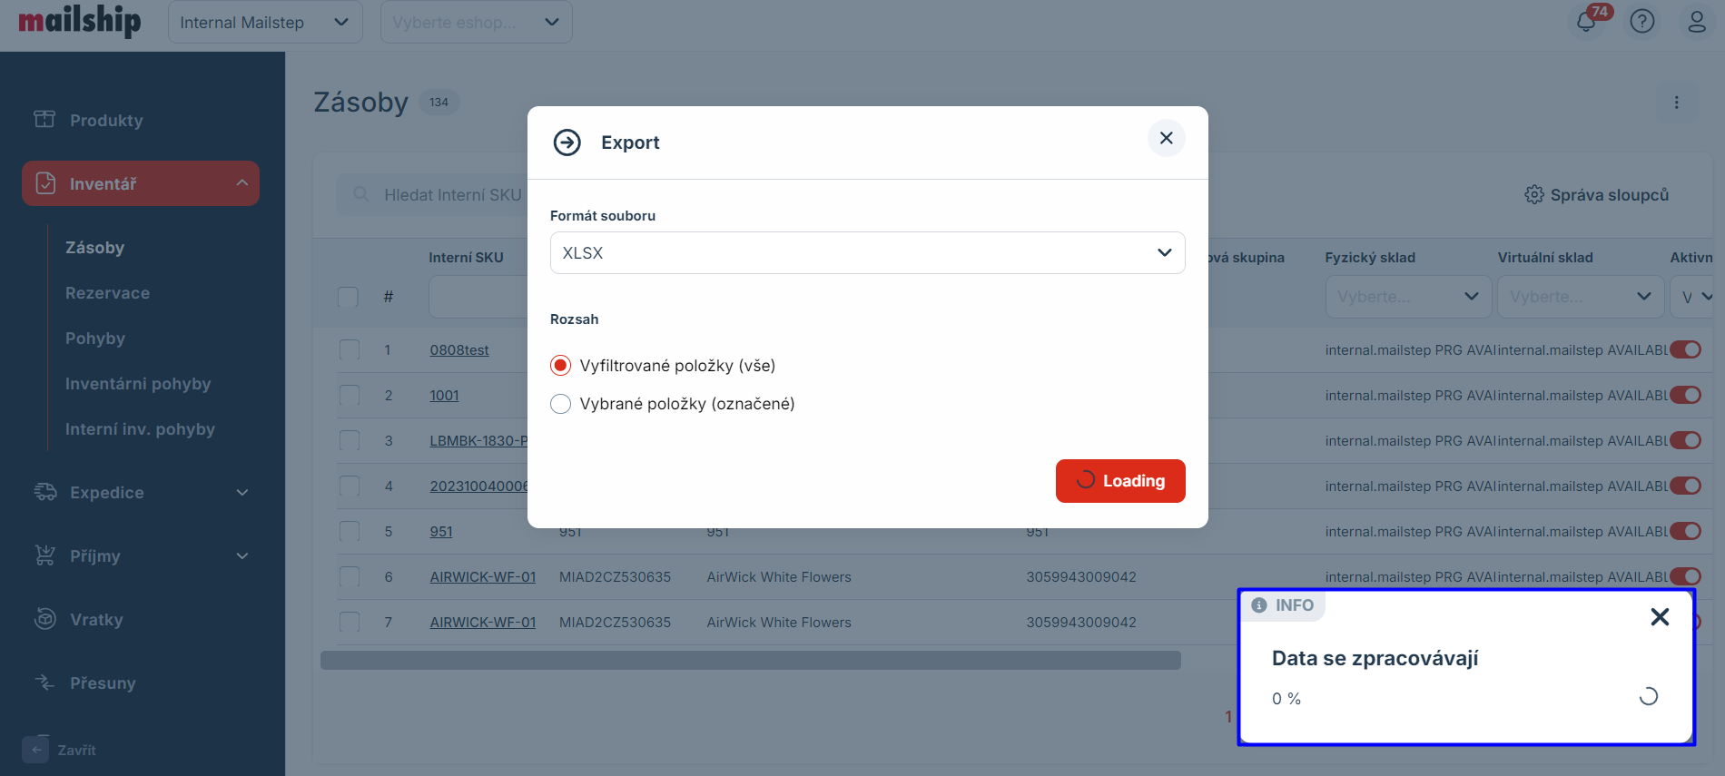Open Rezervace in the sidebar
The height and width of the screenshot is (776, 1725).
[x=107, y=293]
